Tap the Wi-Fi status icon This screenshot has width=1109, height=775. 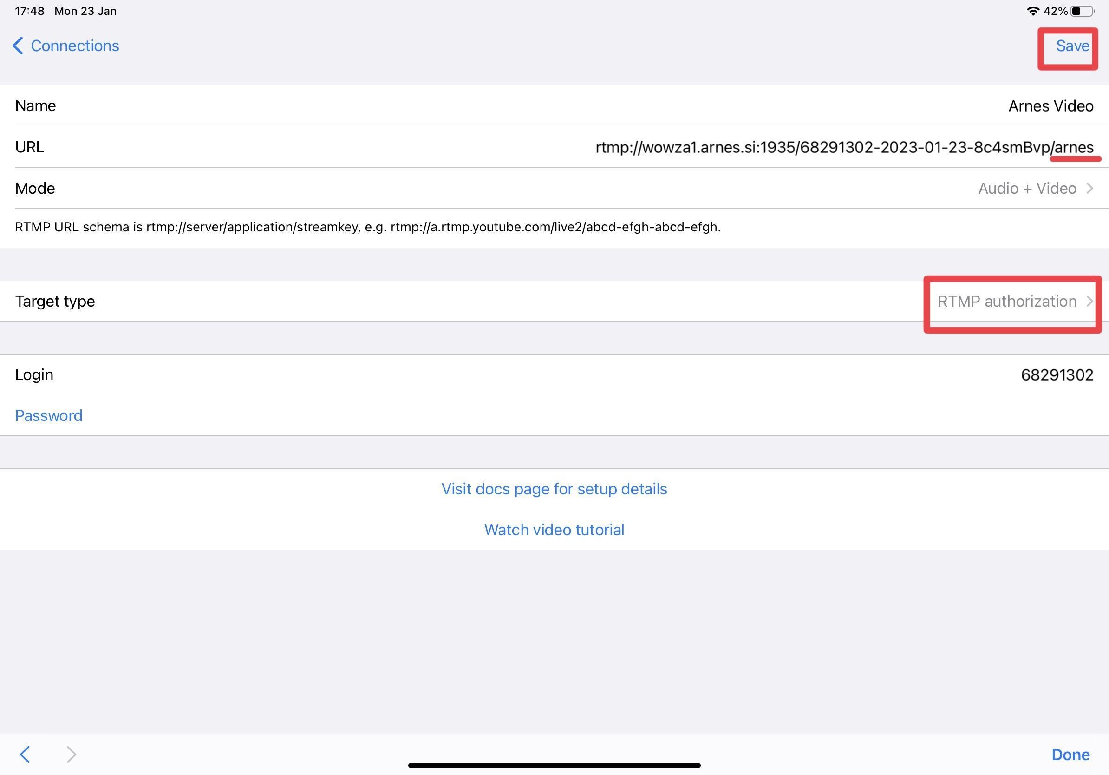tap(1033, 11)
